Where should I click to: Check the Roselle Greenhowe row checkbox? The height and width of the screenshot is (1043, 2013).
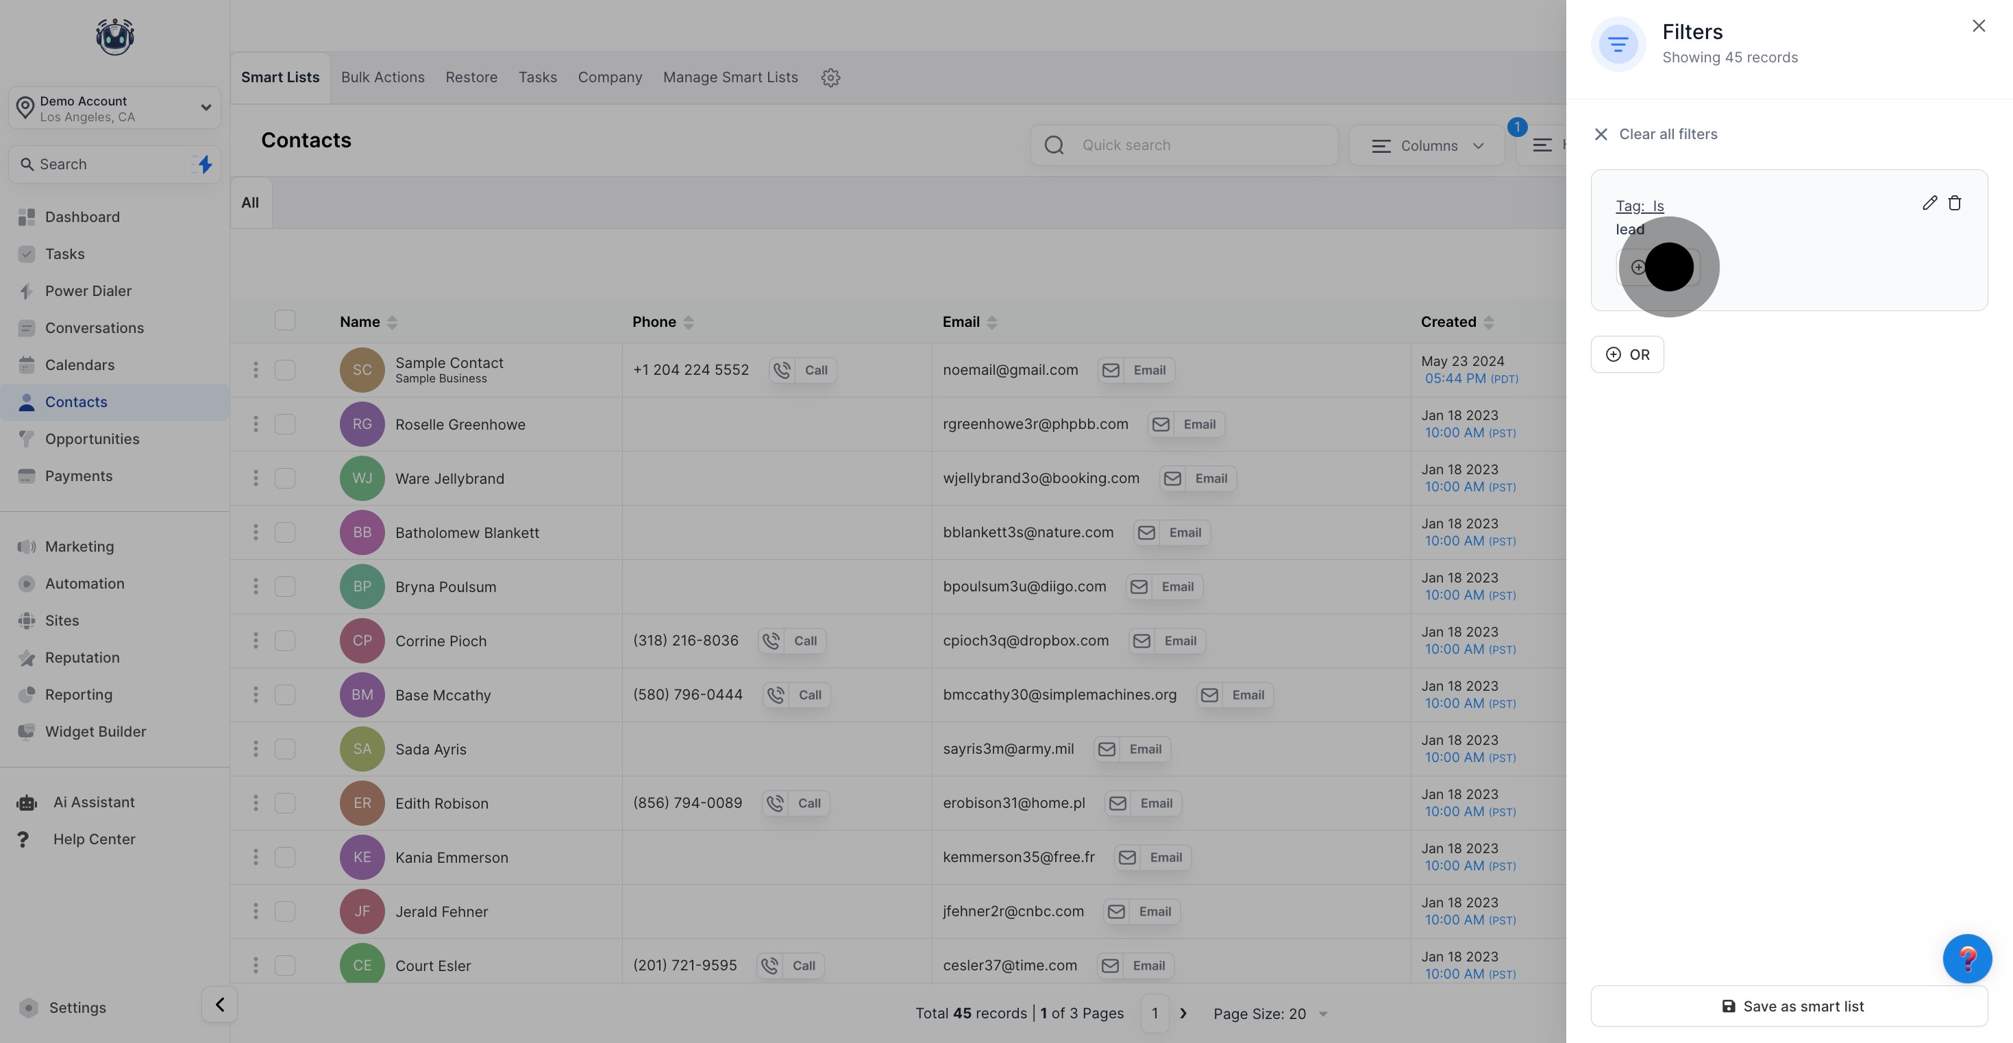(284, 425)
